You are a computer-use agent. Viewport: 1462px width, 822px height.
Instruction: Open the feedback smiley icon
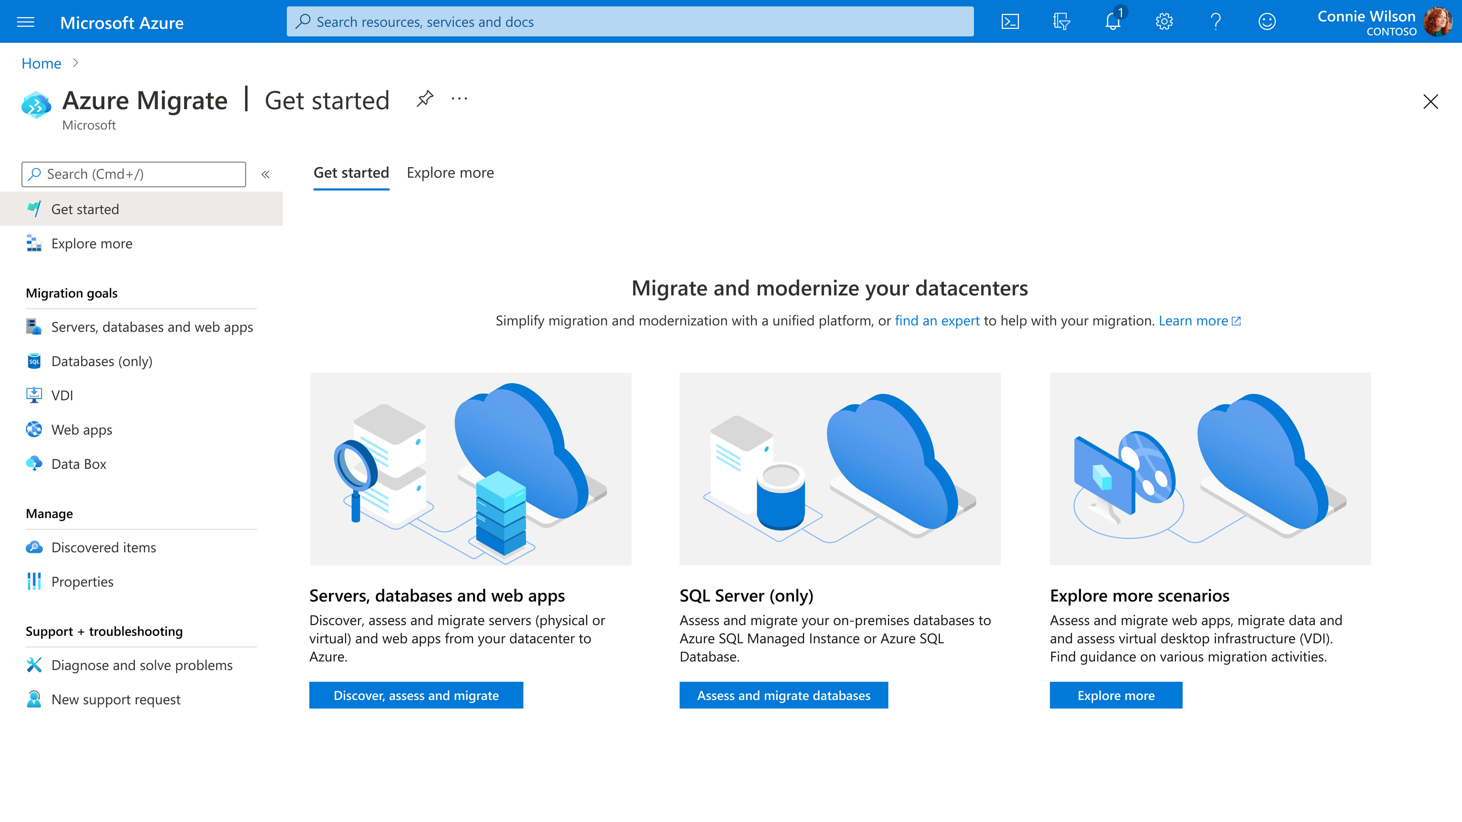coord(1267,22)
